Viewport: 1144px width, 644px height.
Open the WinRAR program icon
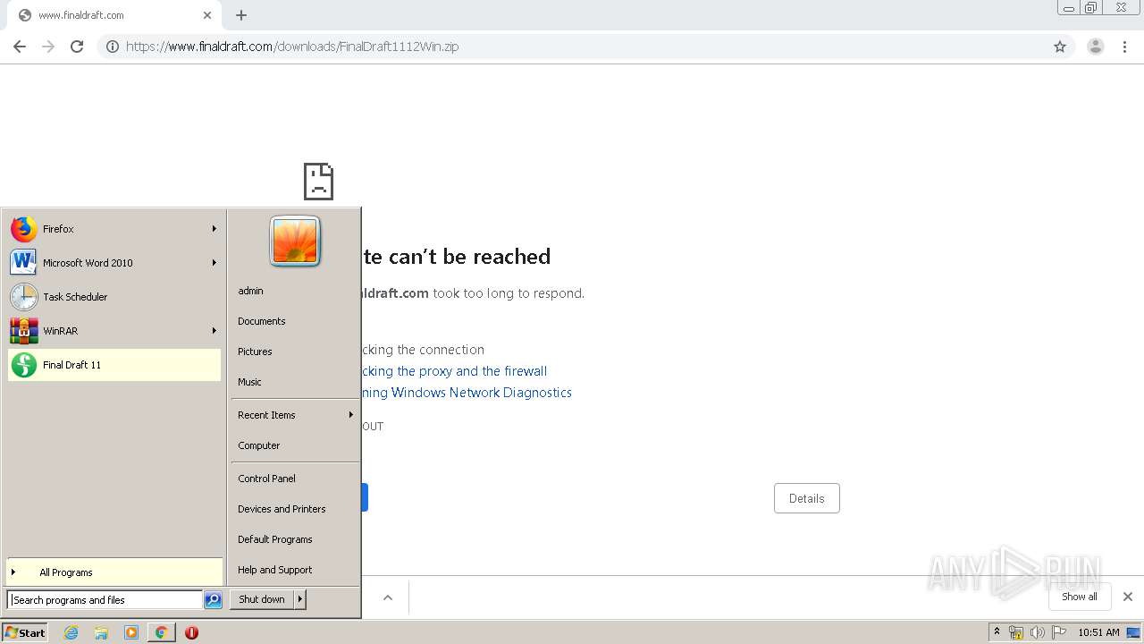(x=23, y=331)
